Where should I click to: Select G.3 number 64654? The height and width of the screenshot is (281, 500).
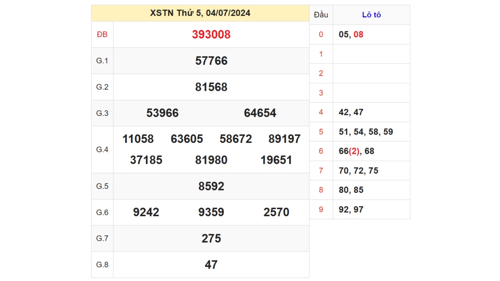click(260, 113)
